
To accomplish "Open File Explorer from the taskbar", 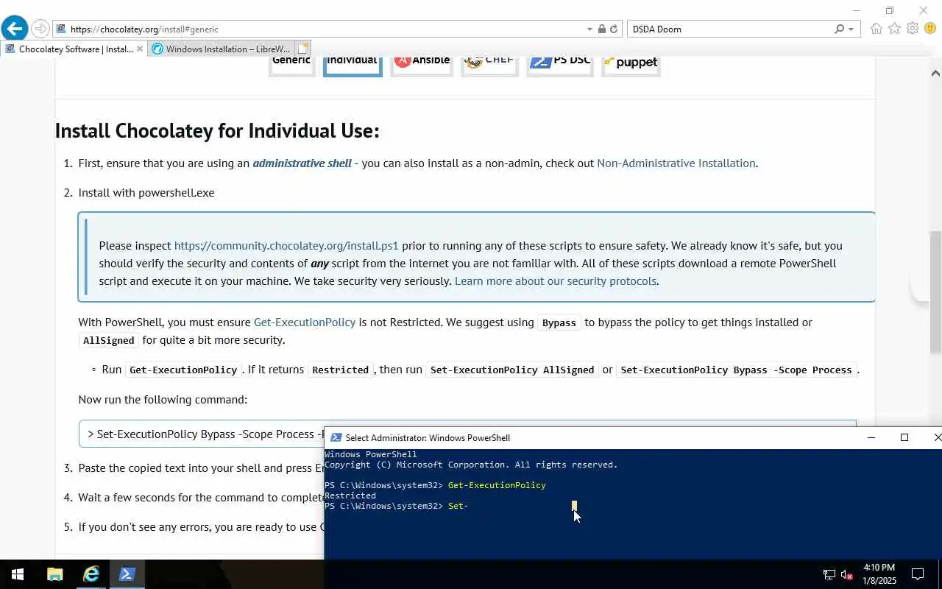I will [x=55, y=574].
